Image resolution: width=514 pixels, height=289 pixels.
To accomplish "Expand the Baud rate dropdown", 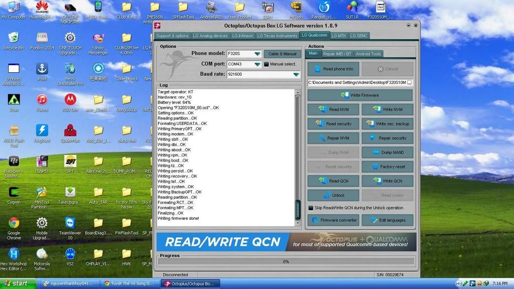I will click(x=296, y=74).
